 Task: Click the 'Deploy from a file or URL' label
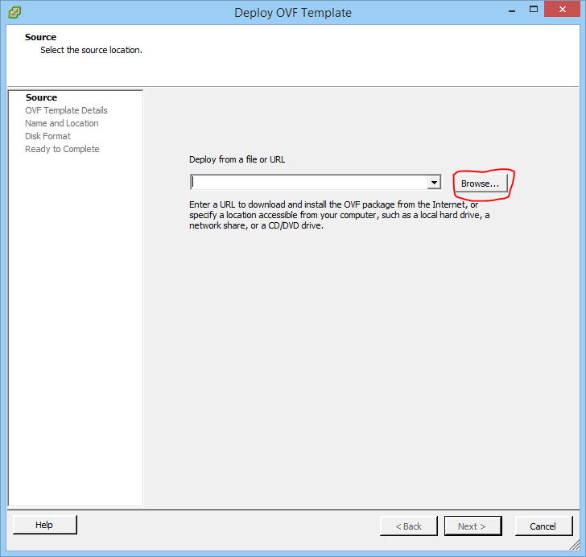click(x=237, y=159)
